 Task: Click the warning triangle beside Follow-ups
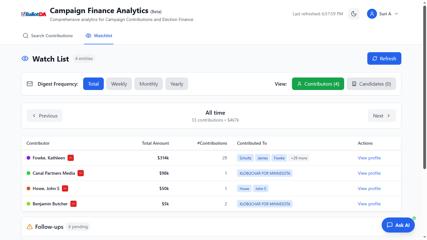pyautogui.click(x=30, y=227)
